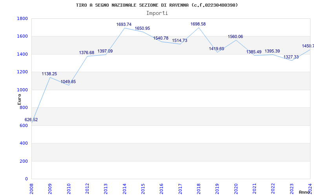Viewport: 314px width, 196px height.
Task: Click y-axis tick 1800
Action: pos(22,18)
